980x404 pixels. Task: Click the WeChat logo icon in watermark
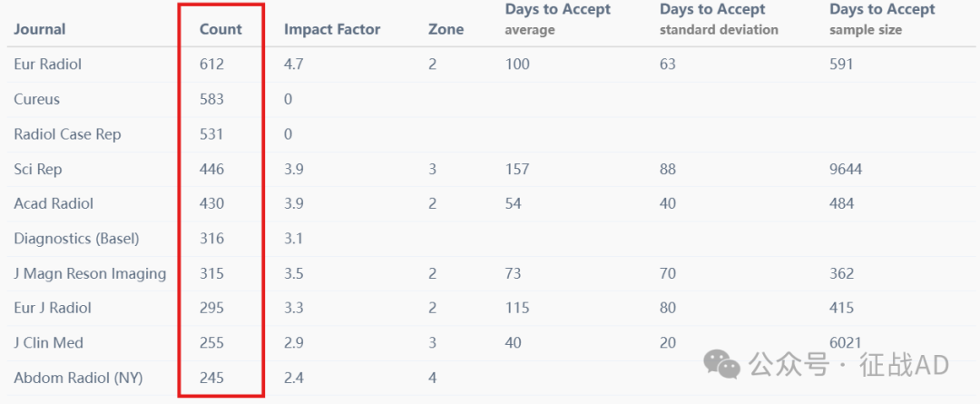coord(722,364)
